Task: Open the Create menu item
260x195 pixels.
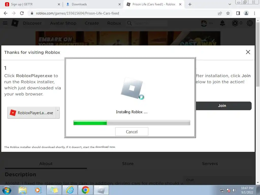Action: (92, 23)
